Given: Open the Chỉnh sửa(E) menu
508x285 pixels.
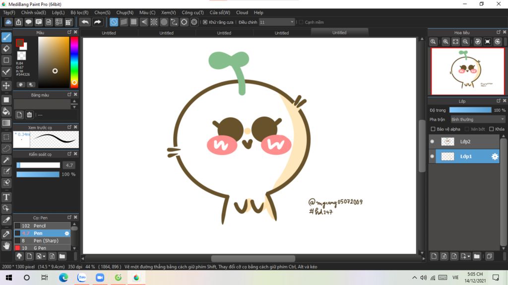Looking at the screenshot, I should click(x=34, y=12).
